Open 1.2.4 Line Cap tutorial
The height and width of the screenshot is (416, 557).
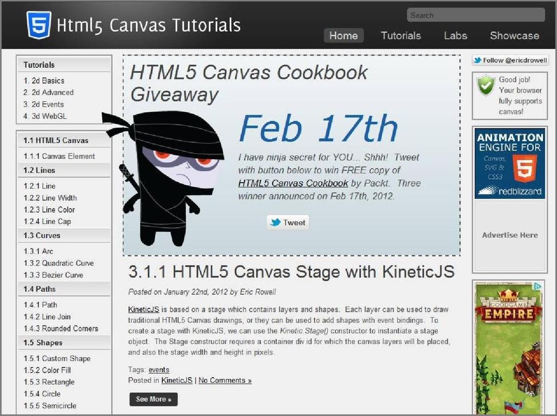click(47, 221)
